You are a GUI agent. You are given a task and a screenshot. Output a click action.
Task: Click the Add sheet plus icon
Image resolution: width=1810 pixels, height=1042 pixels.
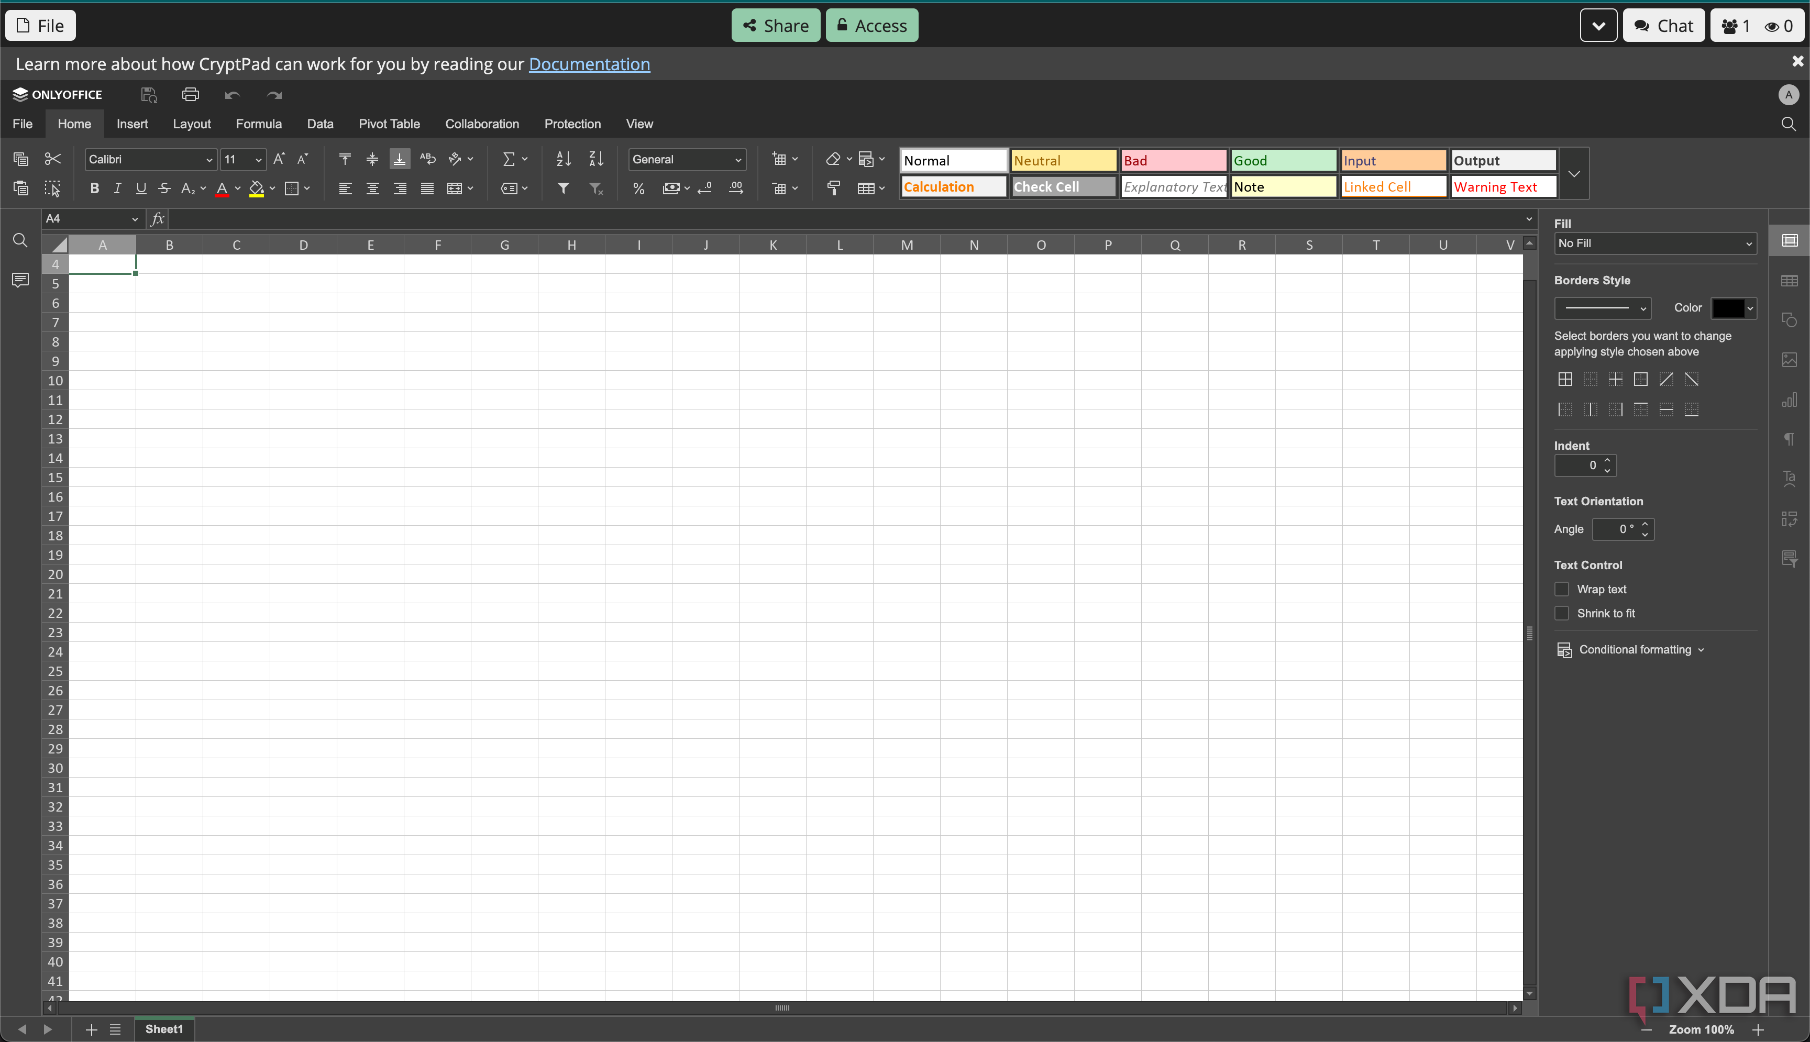[91, 1029]
